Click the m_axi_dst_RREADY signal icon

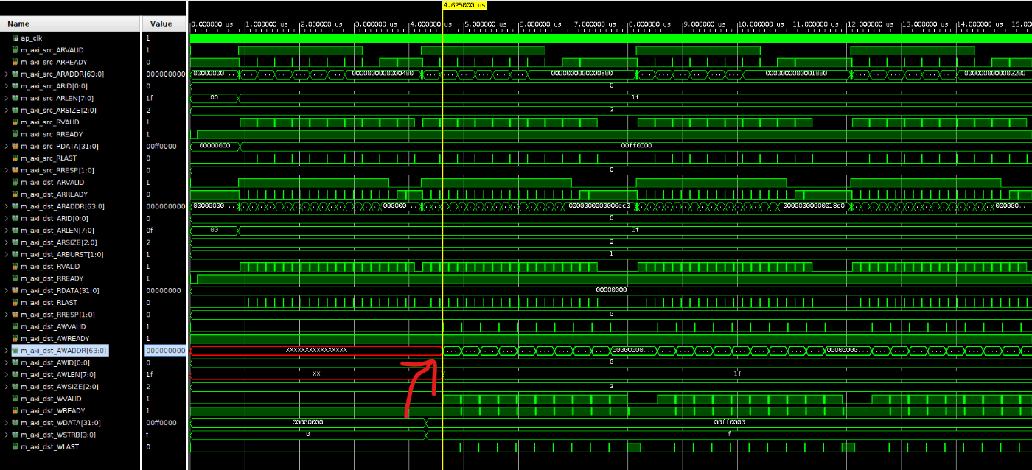(x=15, y=278)
